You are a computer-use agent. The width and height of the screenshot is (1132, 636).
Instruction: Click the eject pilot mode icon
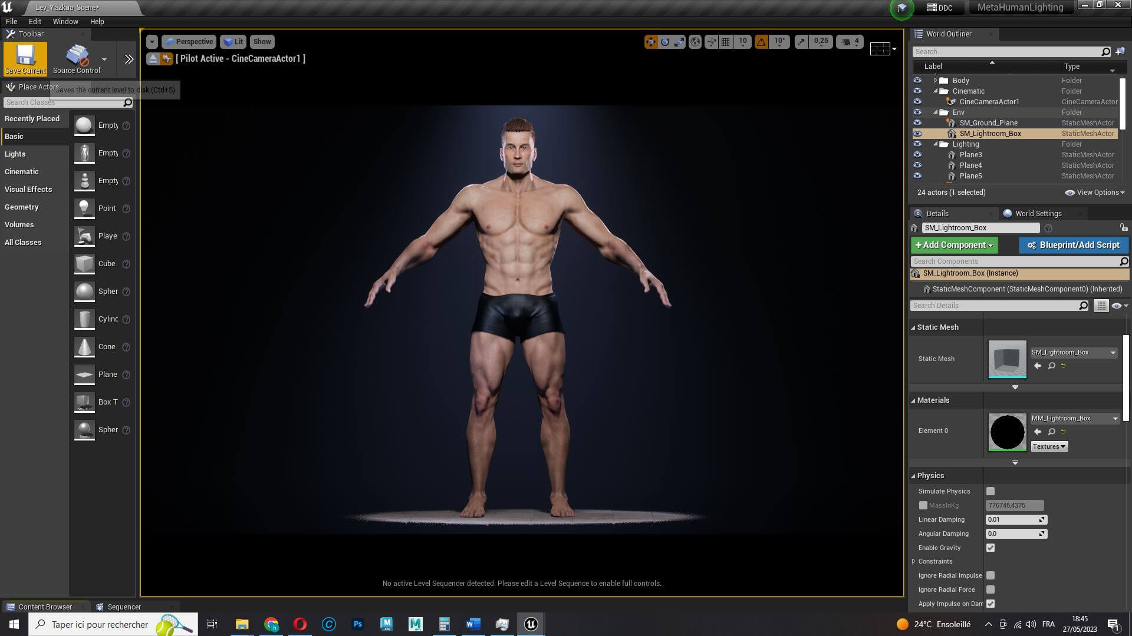pos(153,59)
